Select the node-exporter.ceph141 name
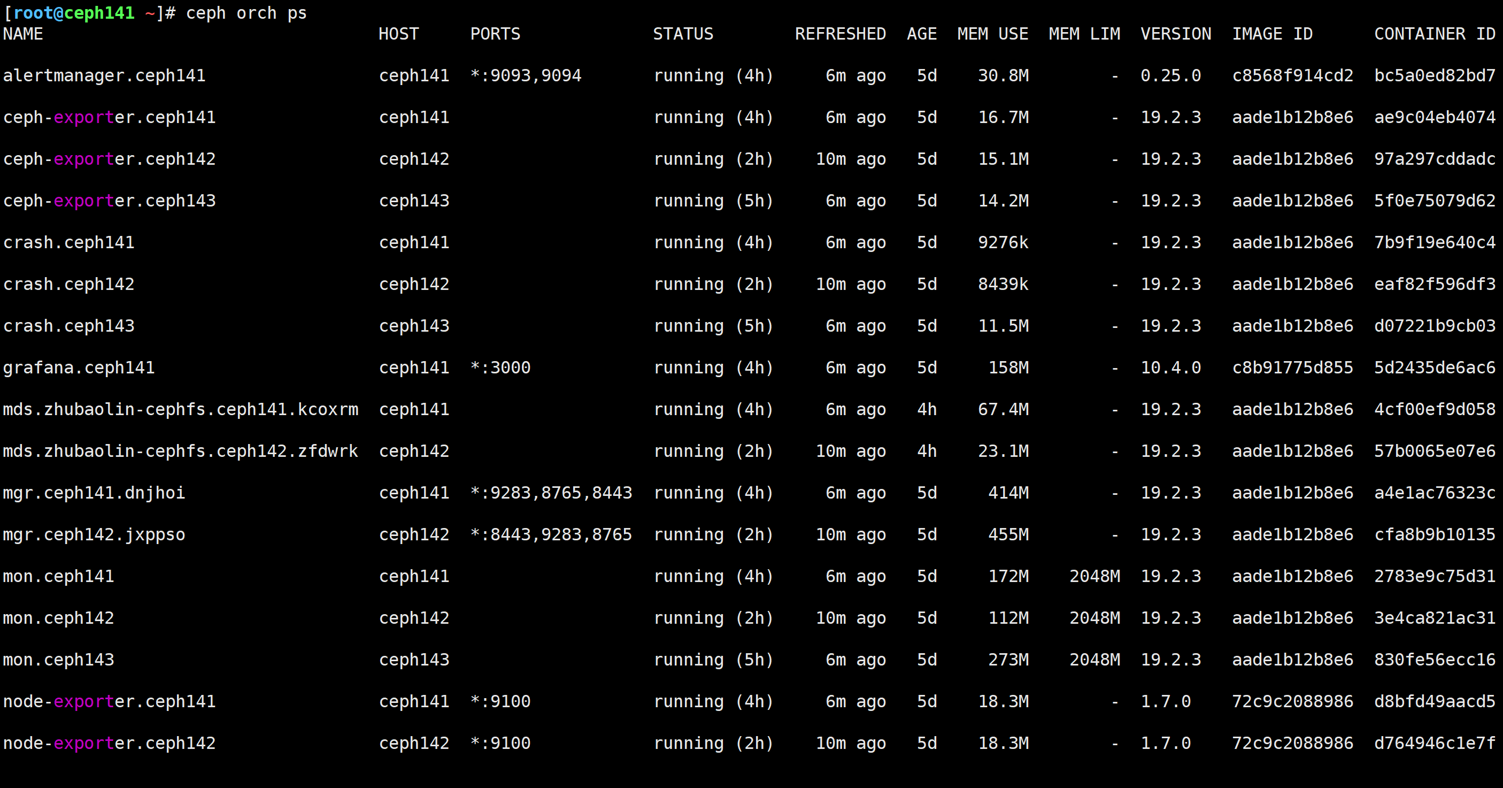This screenshot has width=1503, height=788. [x=110, y=702]
